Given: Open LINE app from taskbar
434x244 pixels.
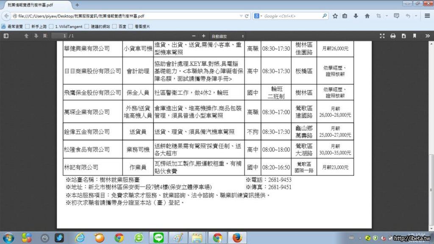Looking at the screenshot, I should pos(159,238).
